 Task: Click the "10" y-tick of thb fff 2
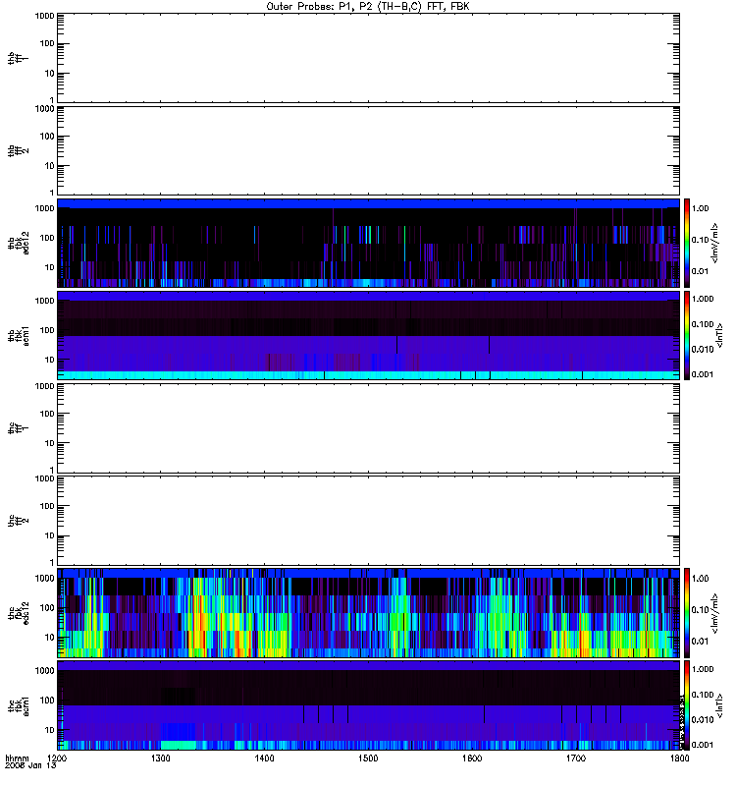point(50,166)
